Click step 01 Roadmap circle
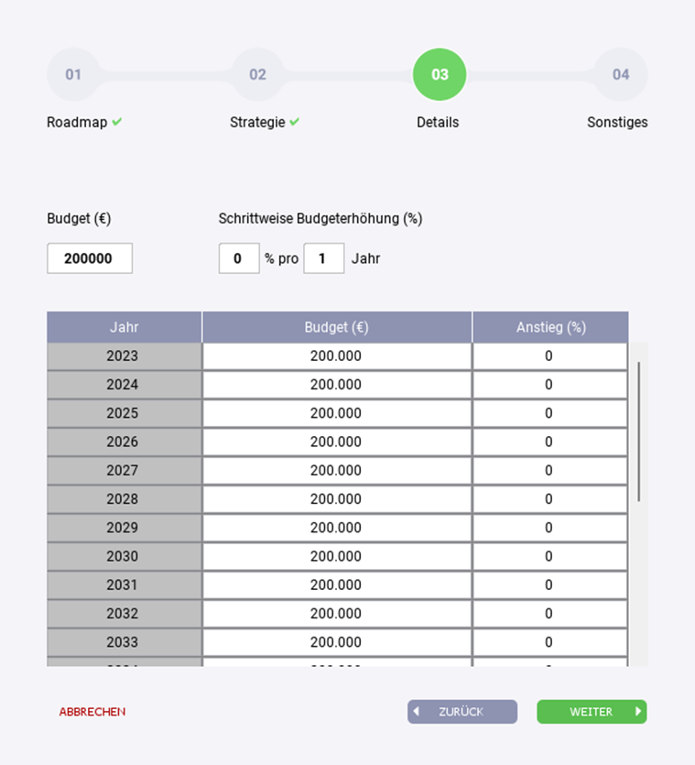Image resolution: width=695 pixels, height=765 pixels. 73,74
